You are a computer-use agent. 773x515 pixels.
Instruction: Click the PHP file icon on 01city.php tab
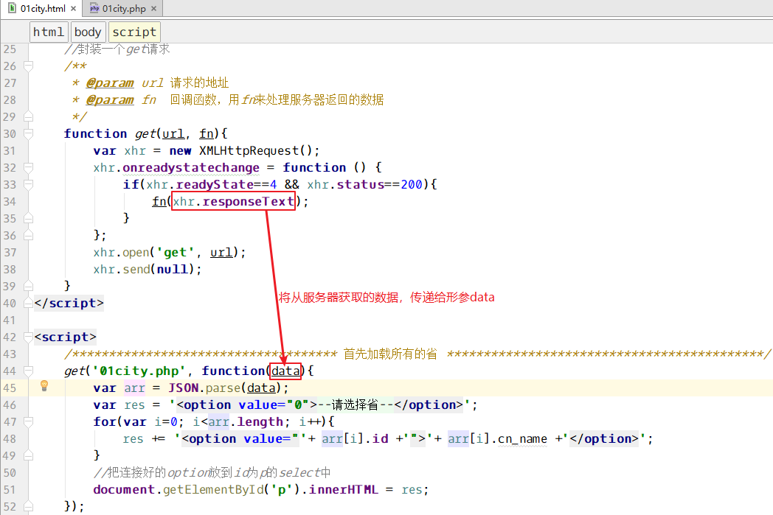[x=94, y=8]
